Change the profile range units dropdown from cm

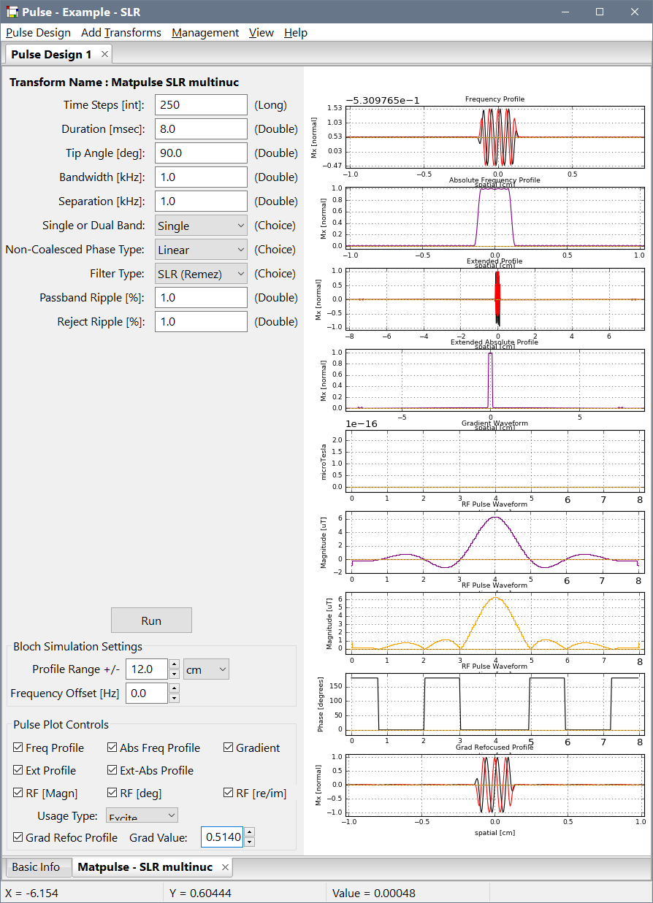tap(206, 669)
